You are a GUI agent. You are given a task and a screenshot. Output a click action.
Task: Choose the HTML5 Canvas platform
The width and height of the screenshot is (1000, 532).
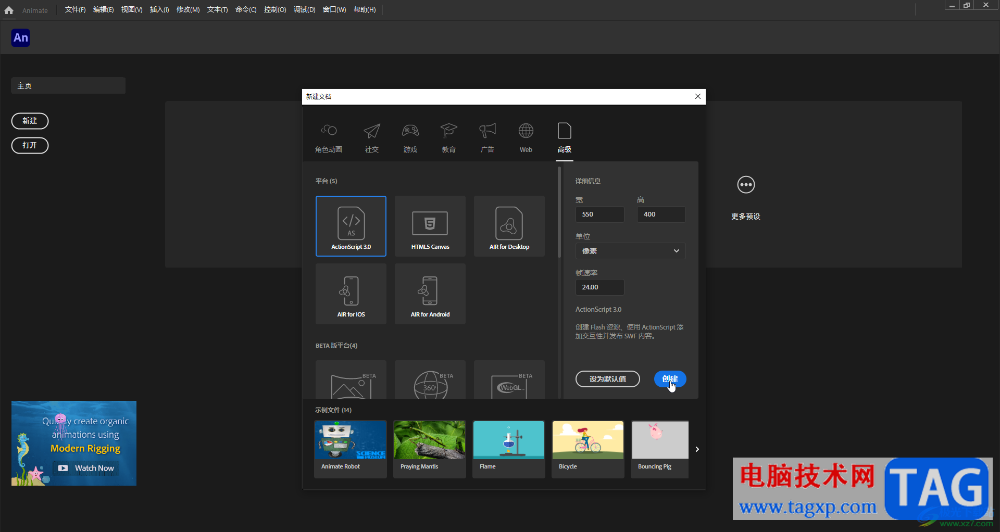[430, 226]
